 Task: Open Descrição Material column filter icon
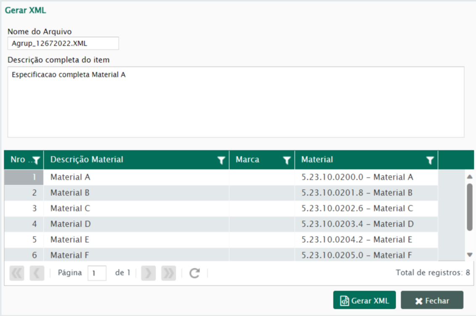[x=221, y=160]
